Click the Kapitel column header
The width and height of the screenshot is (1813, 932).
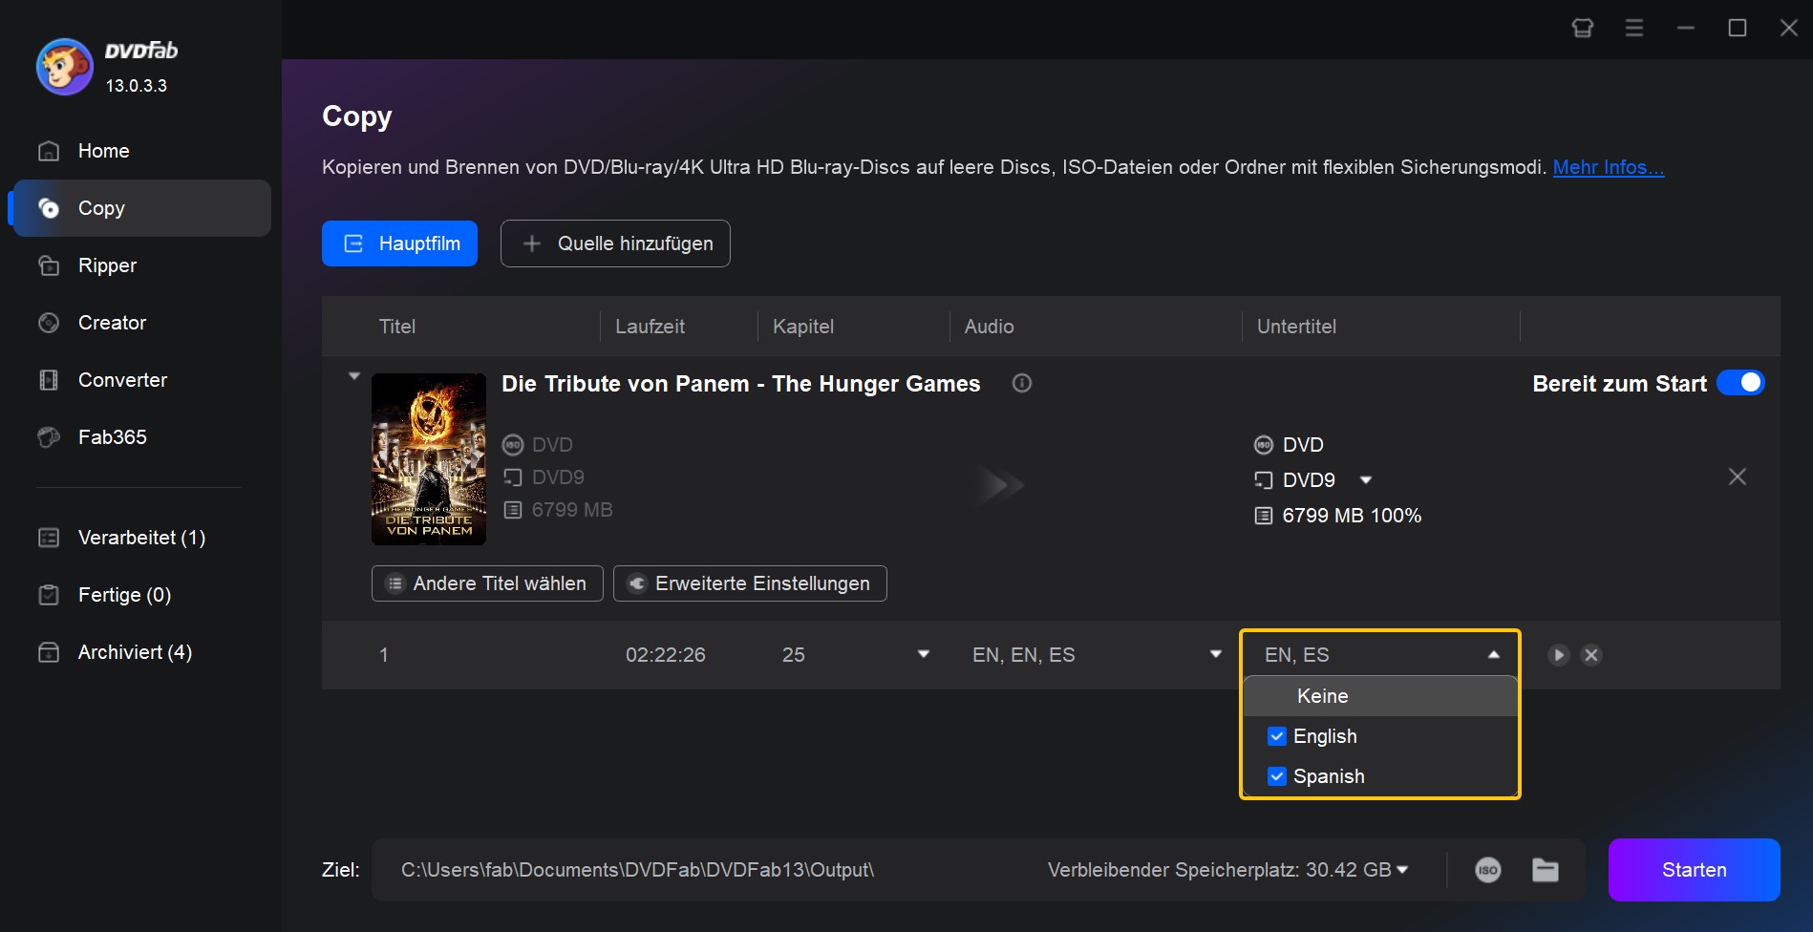(x=802, y=327)
